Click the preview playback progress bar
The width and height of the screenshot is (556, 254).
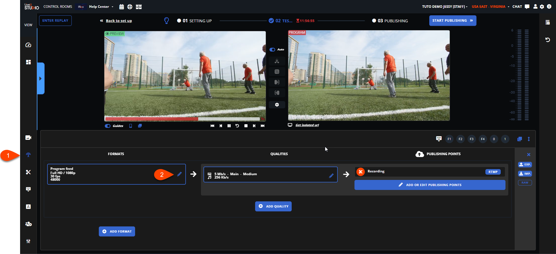click(183, 119)
